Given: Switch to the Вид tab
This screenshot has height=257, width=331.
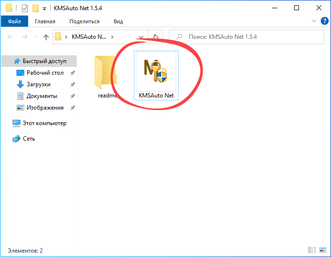Looking at the screenshot, I should (118, 21).
